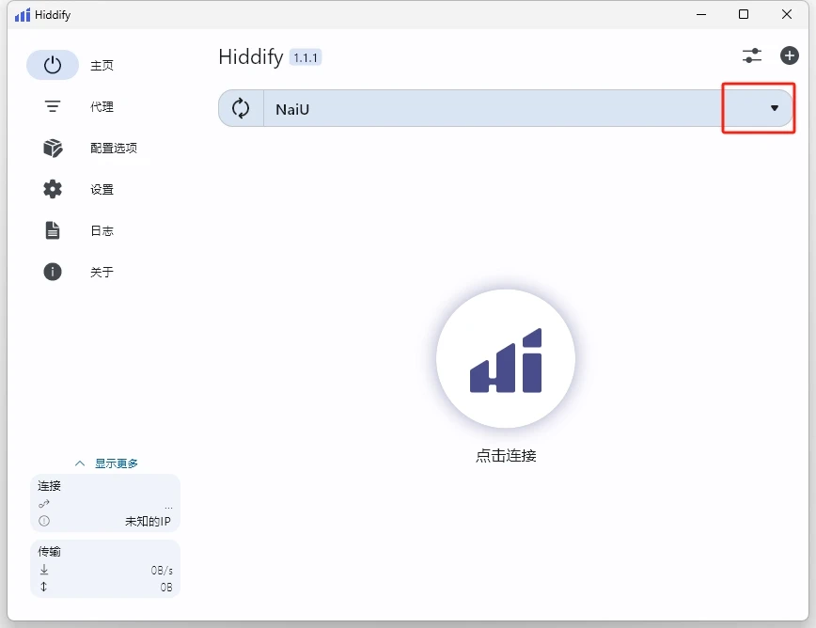The image size is (816, 628).
Task: Switch to the 主页 menu item
Action: [102, 65]
